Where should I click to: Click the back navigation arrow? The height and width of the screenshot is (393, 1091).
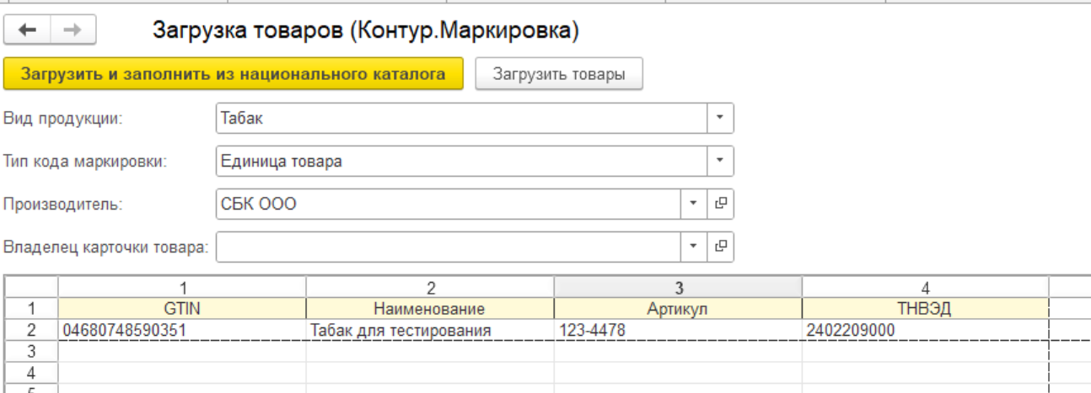(x=28, y=31)
